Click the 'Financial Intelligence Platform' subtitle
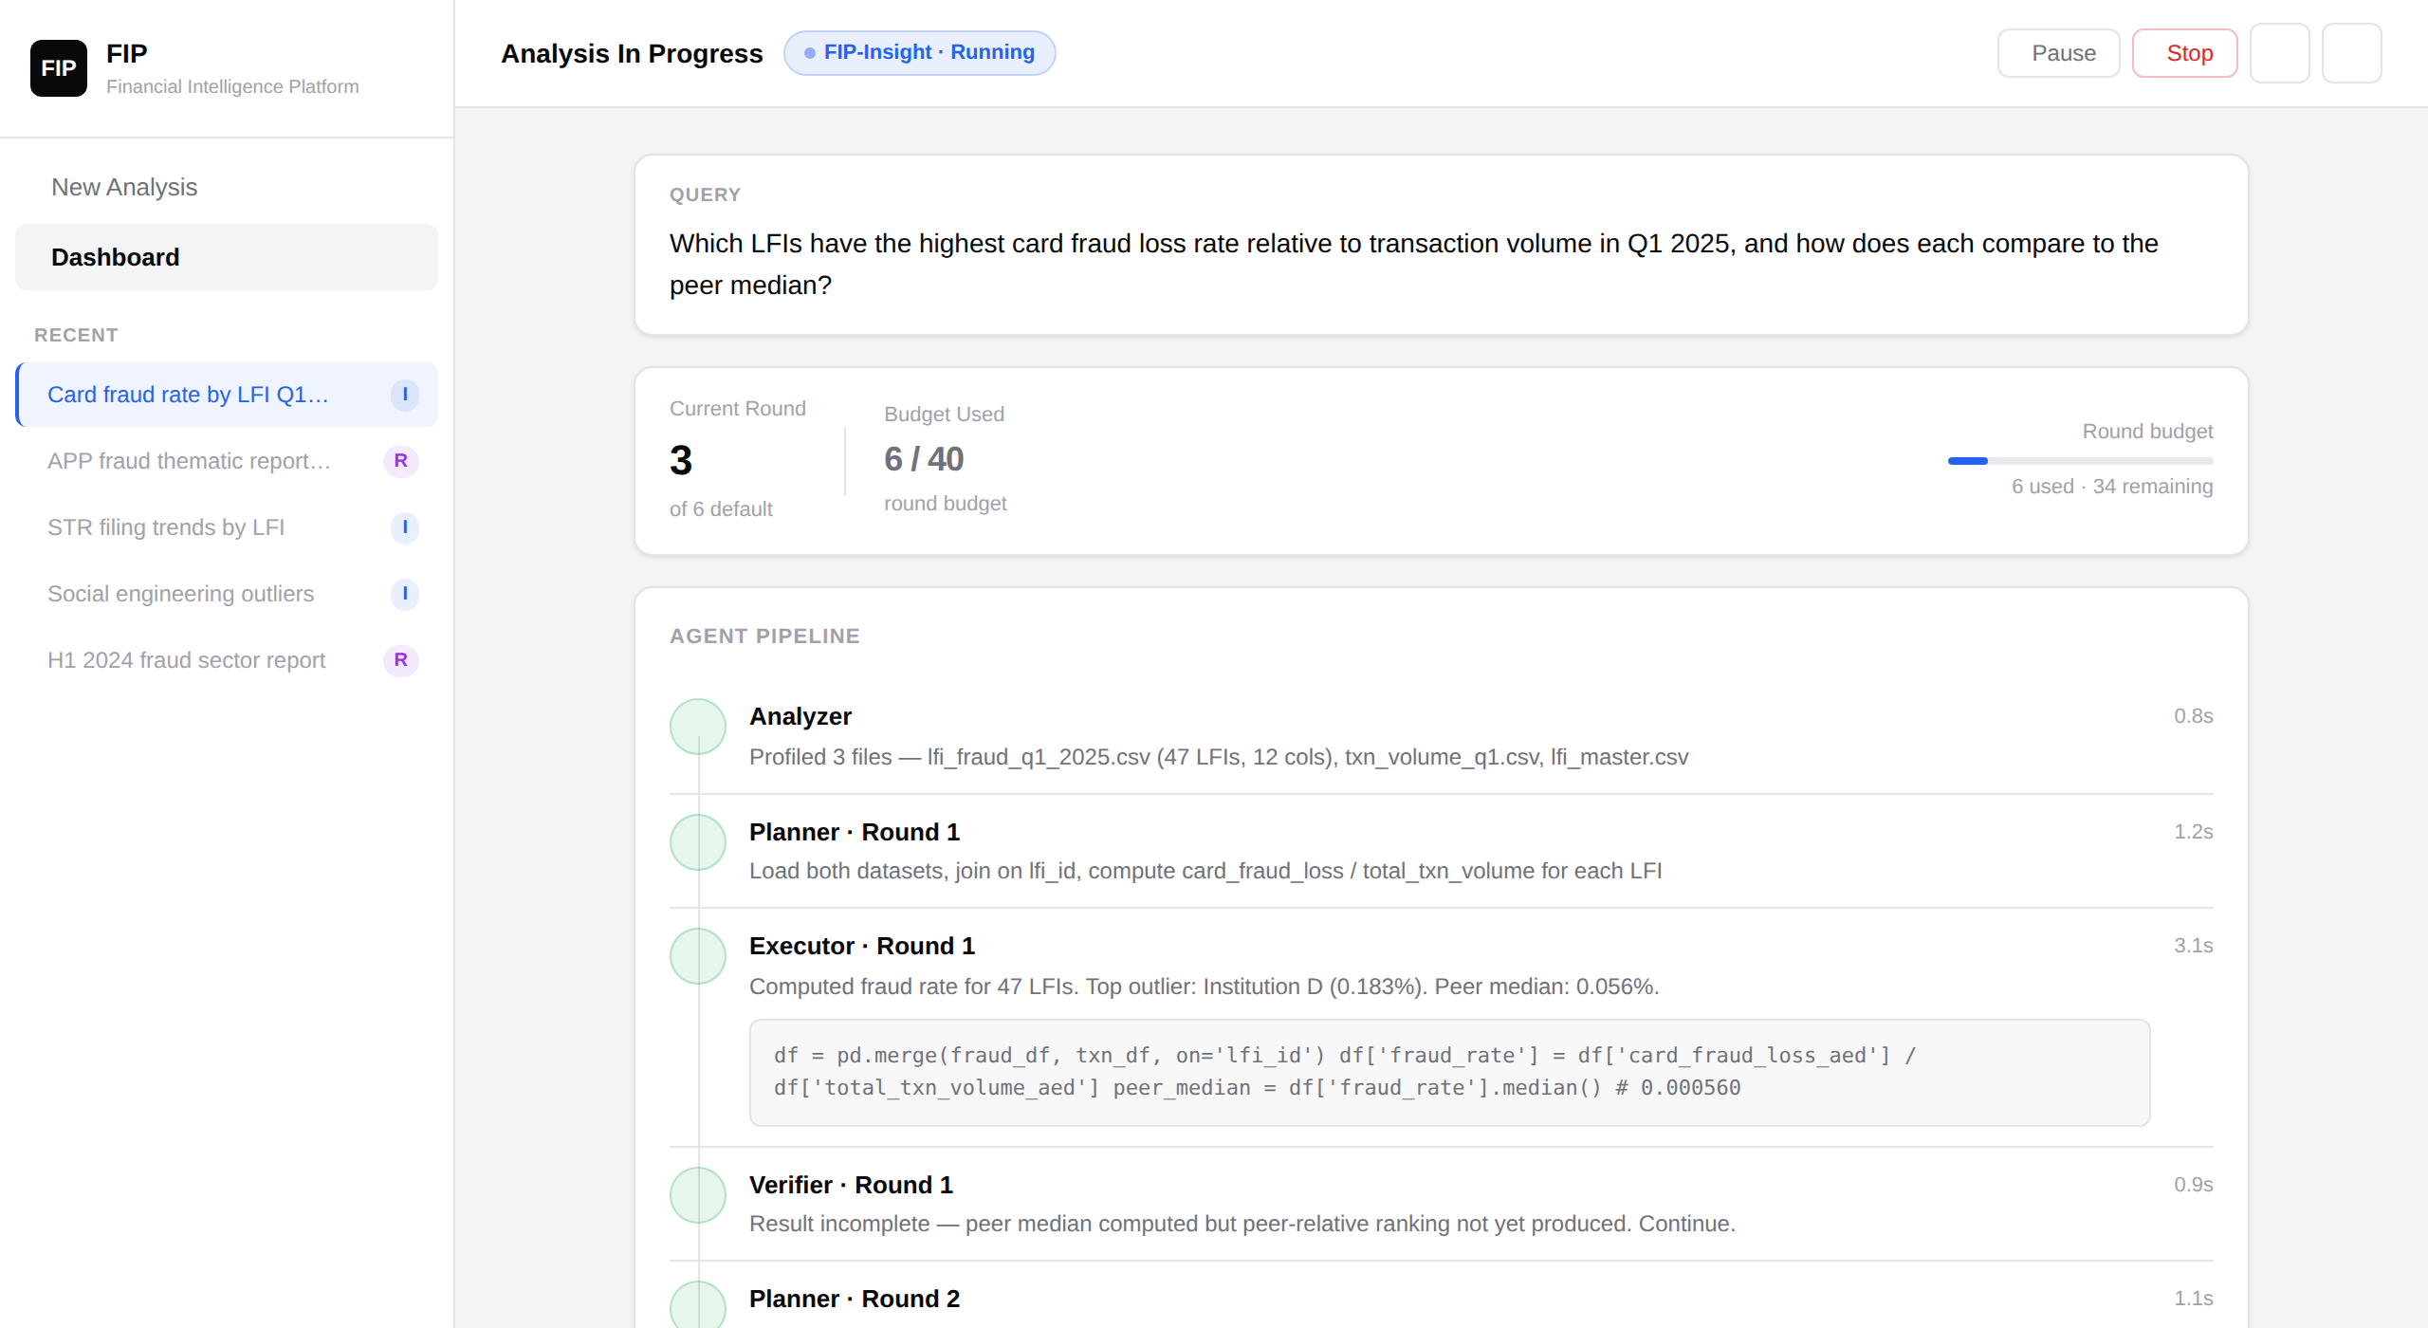Viewport: 2428px width, 1328px height. 232,86
